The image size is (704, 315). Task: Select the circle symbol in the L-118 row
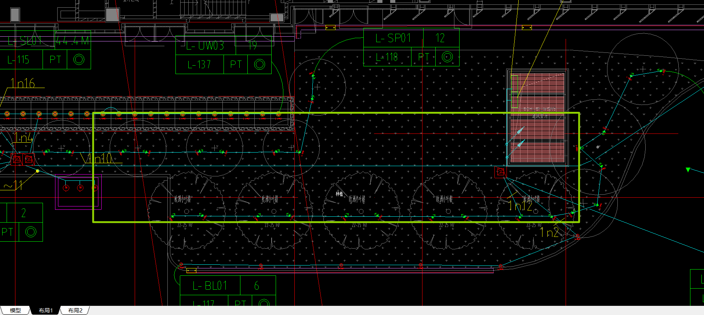click(x=447, y=57)
